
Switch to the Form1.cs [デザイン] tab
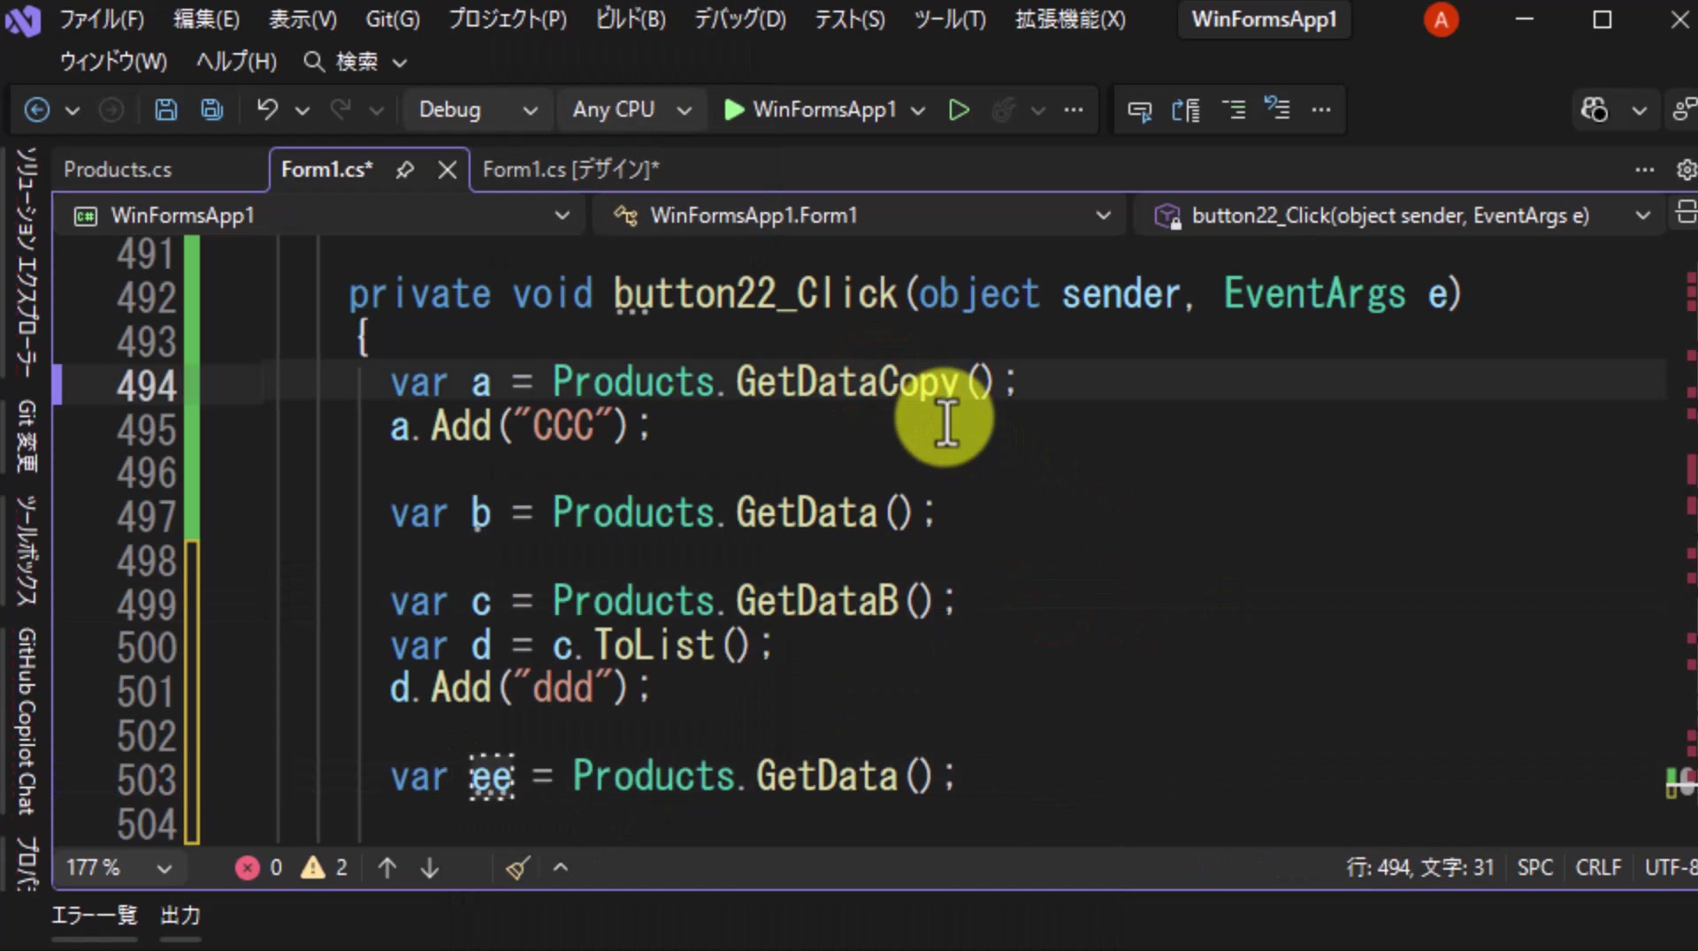coord(571,170)
